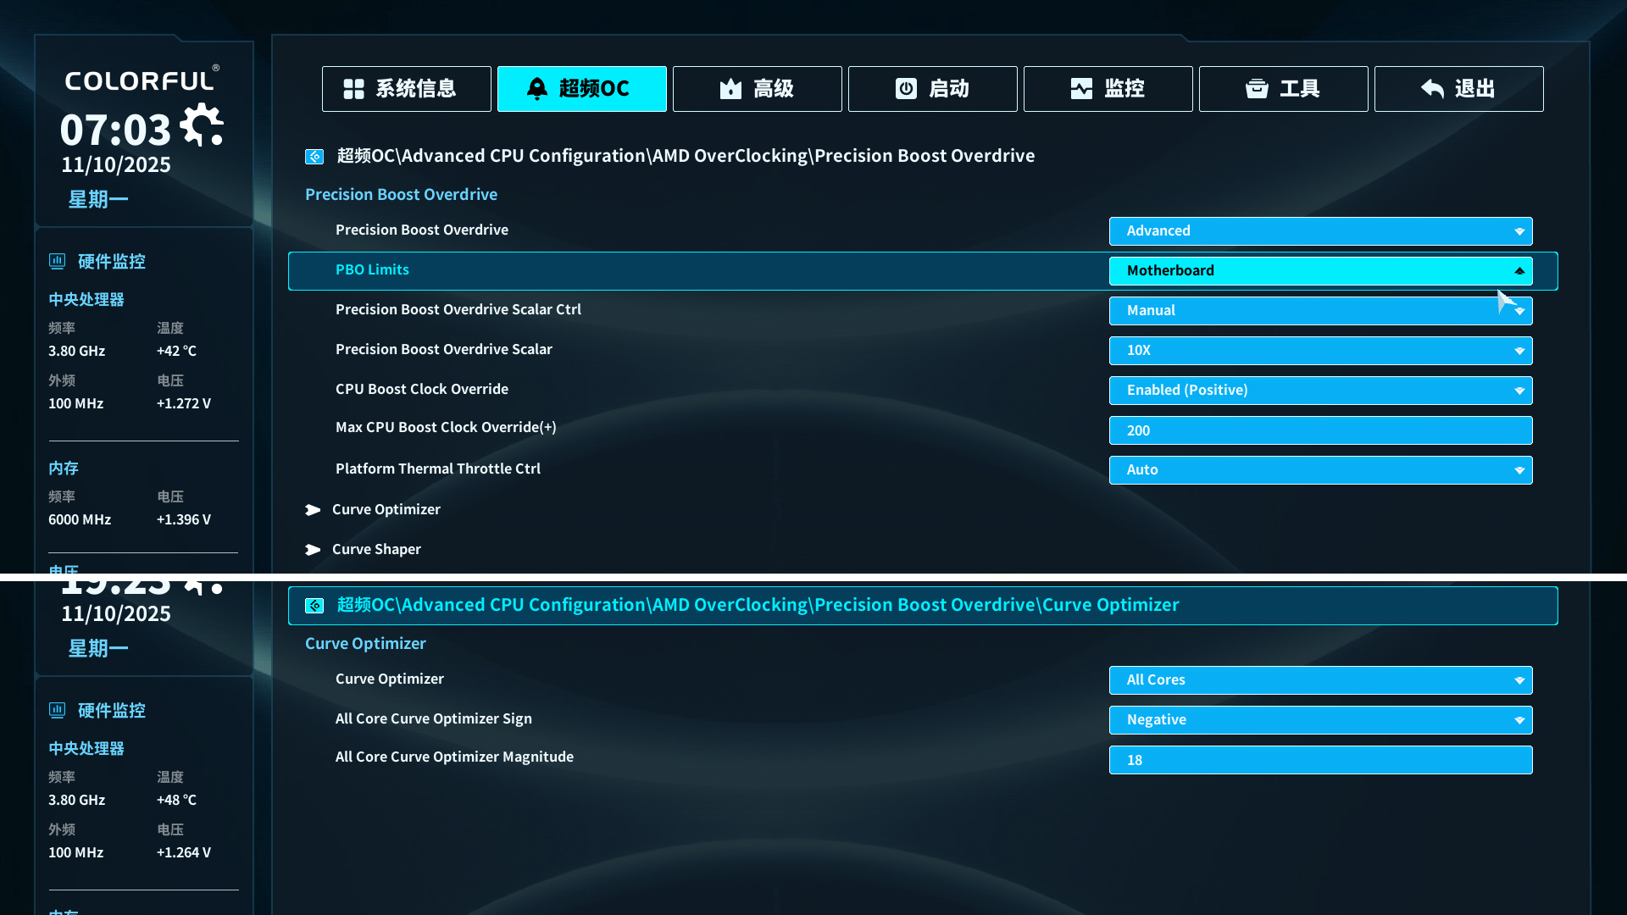Open the All Core Curve Optimizer Sign dropdown

pos(1320,720)
